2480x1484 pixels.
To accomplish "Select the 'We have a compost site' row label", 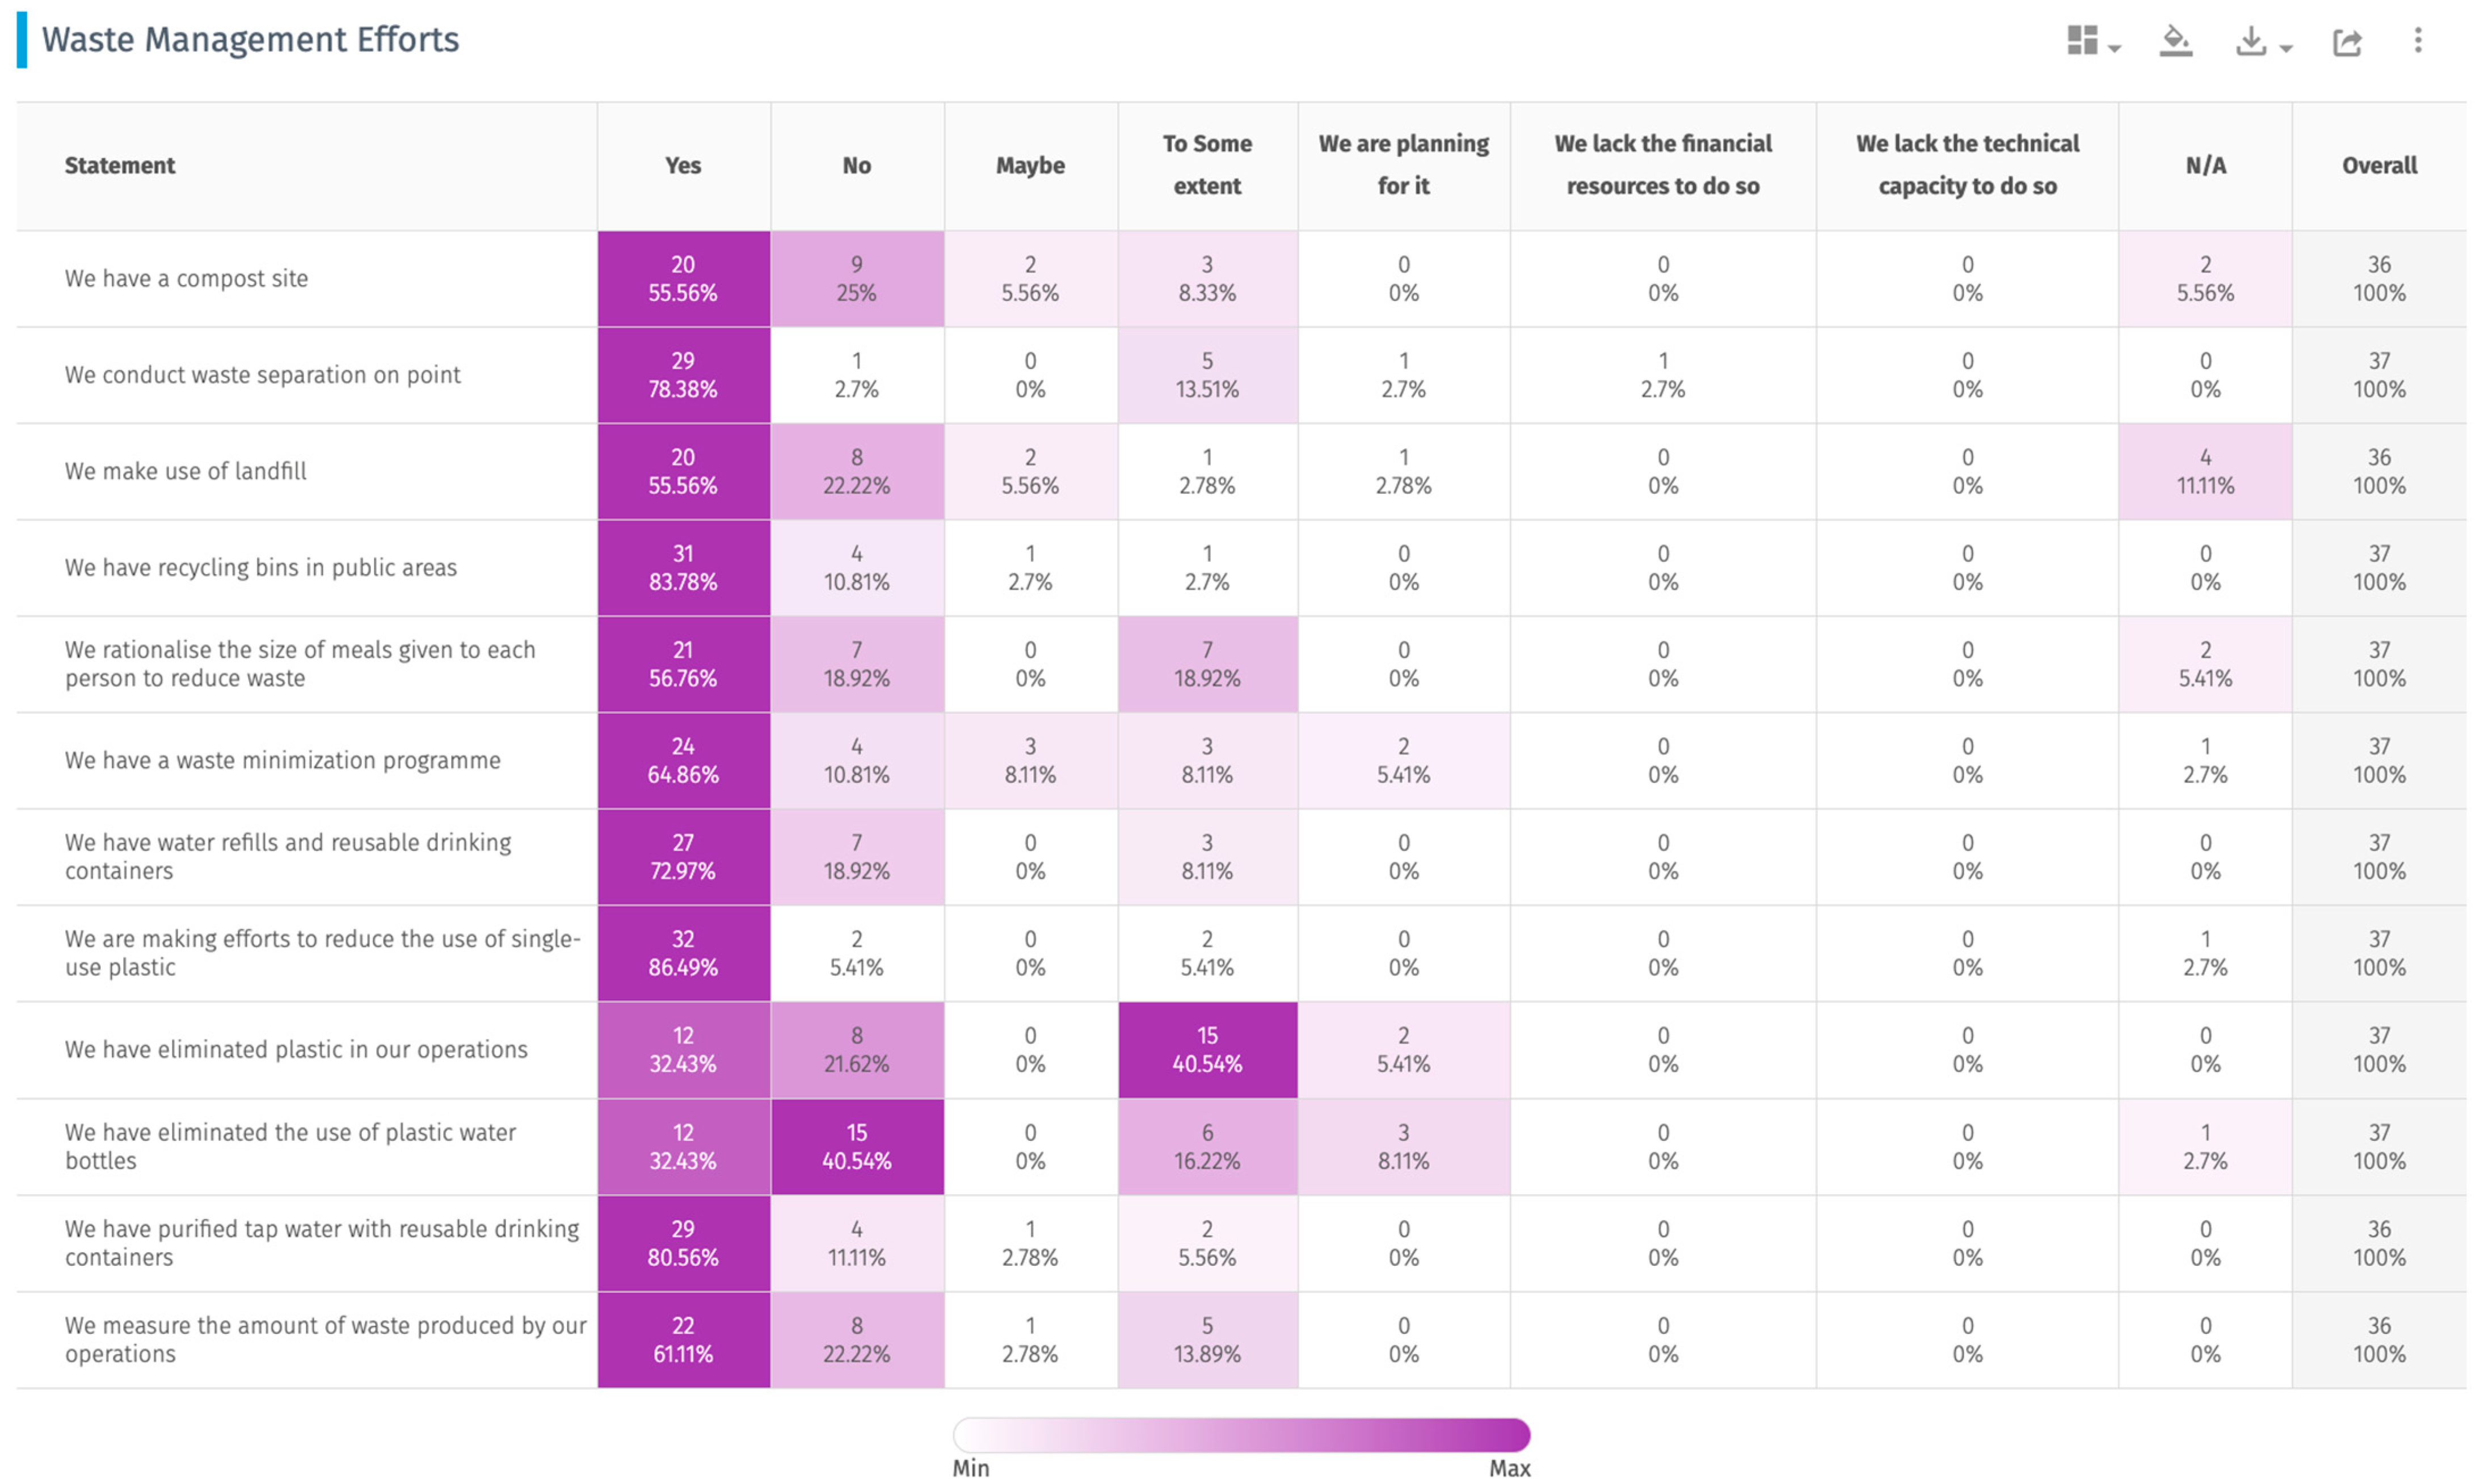I will tap(186, 279).
